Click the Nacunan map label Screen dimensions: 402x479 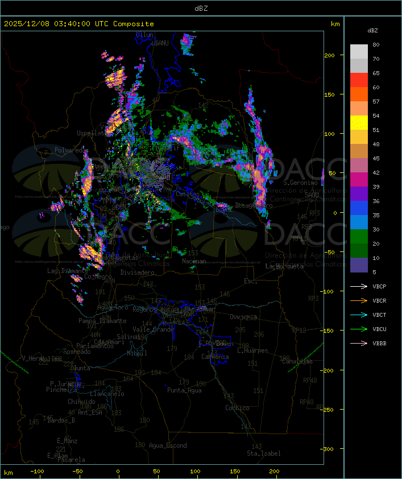(x=194, y=261)
